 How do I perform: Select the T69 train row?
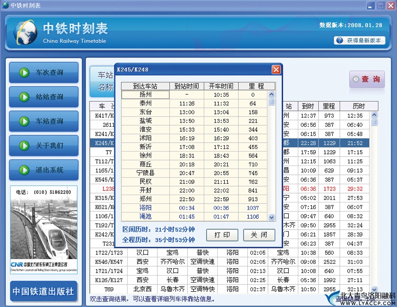[x=230, y=289]
